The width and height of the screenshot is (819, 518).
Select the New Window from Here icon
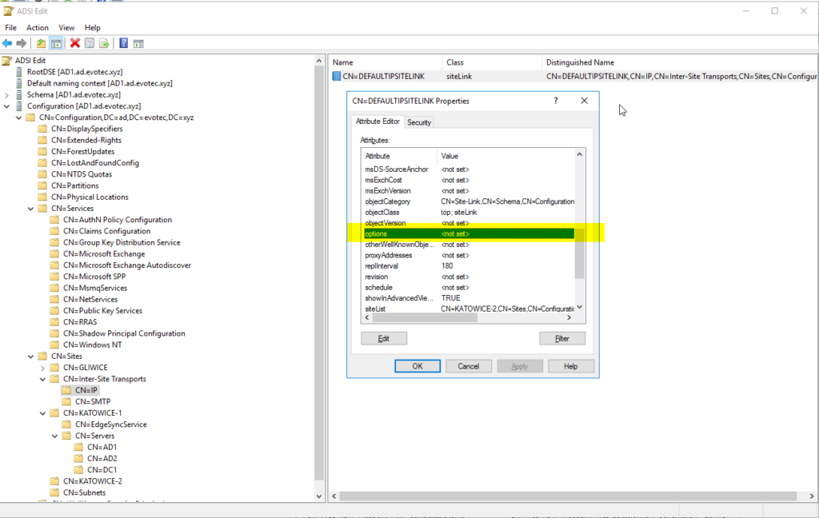139,42
